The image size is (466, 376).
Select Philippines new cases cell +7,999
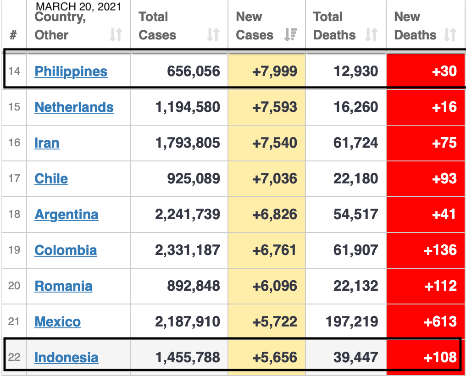click(x=274, y=72)
